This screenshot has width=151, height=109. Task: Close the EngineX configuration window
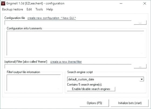point(145,3)
